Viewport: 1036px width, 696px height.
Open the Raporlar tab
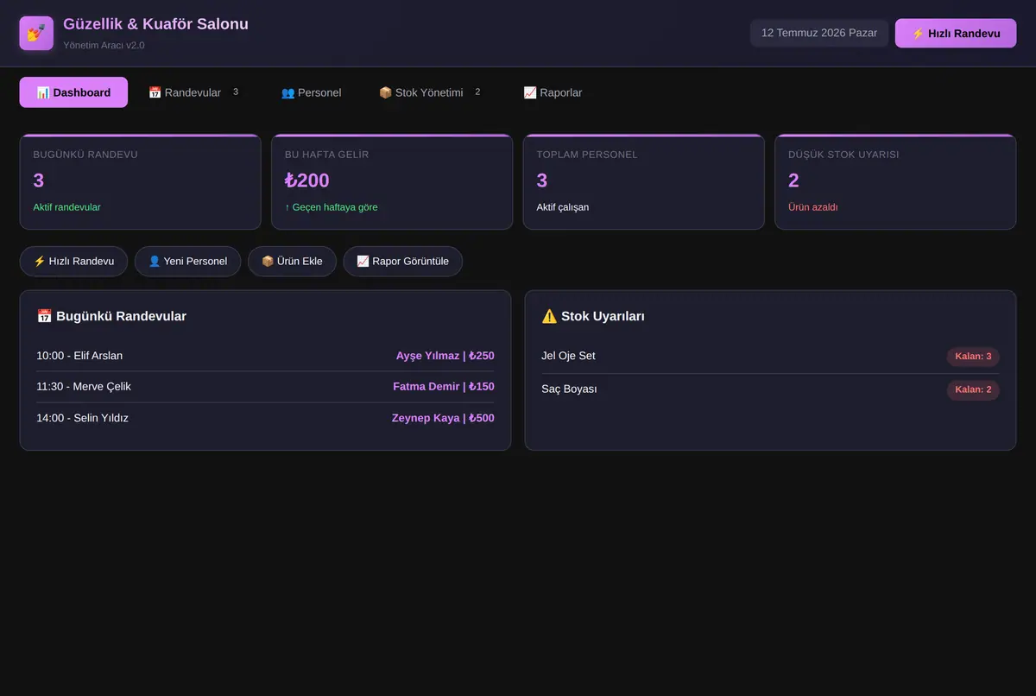pos(553,92)
